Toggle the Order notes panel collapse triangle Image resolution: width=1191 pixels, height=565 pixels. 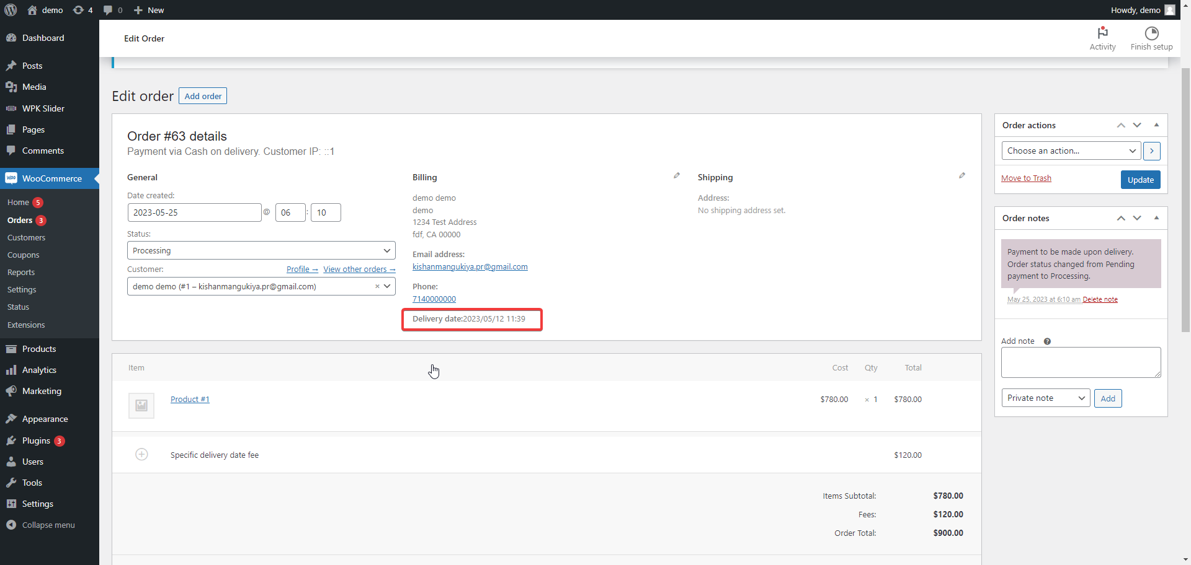pos(1156,218)
